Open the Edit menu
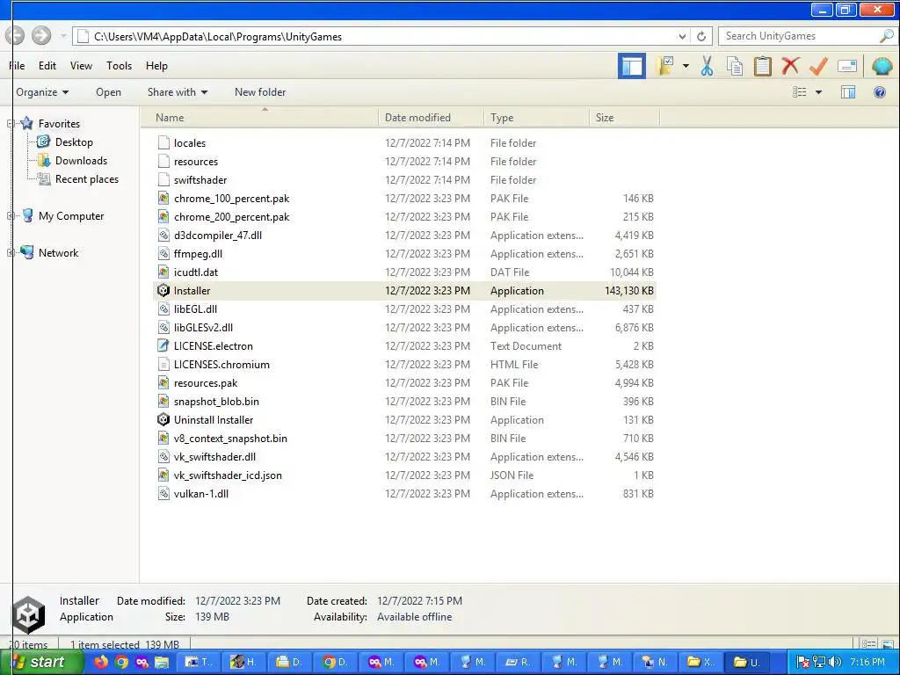Viewport: 900px width, 675px height. (47, 66)
